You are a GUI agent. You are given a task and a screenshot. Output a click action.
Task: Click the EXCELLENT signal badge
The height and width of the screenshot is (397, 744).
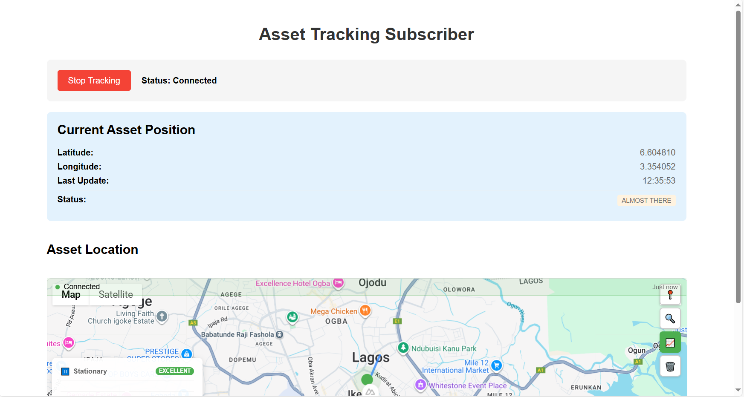pyautogui.click(x=175, y=371)
